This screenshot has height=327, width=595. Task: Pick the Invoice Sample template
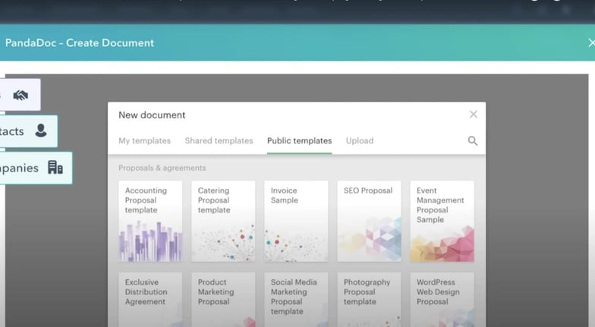point(296,221)
